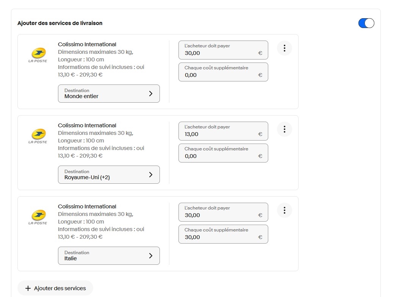
Task: Open options menu for Italie service
Action: pyautogui.click(x=284, y=210)
